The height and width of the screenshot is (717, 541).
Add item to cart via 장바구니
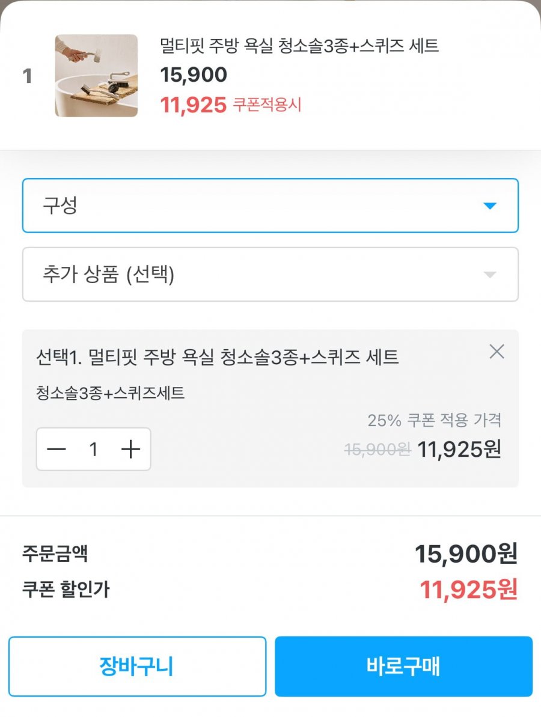tap(137, 667)
